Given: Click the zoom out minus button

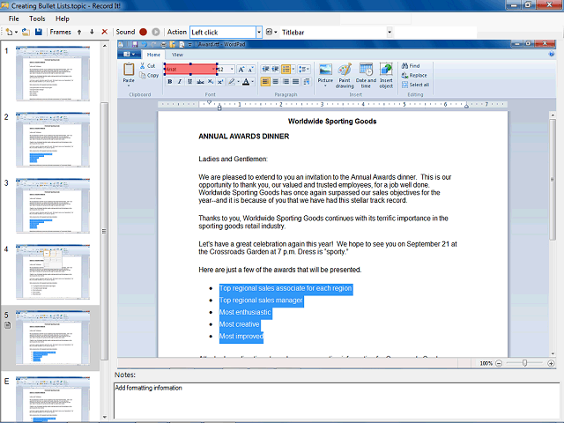Looking at the screenshot, I should coord(499,363).
